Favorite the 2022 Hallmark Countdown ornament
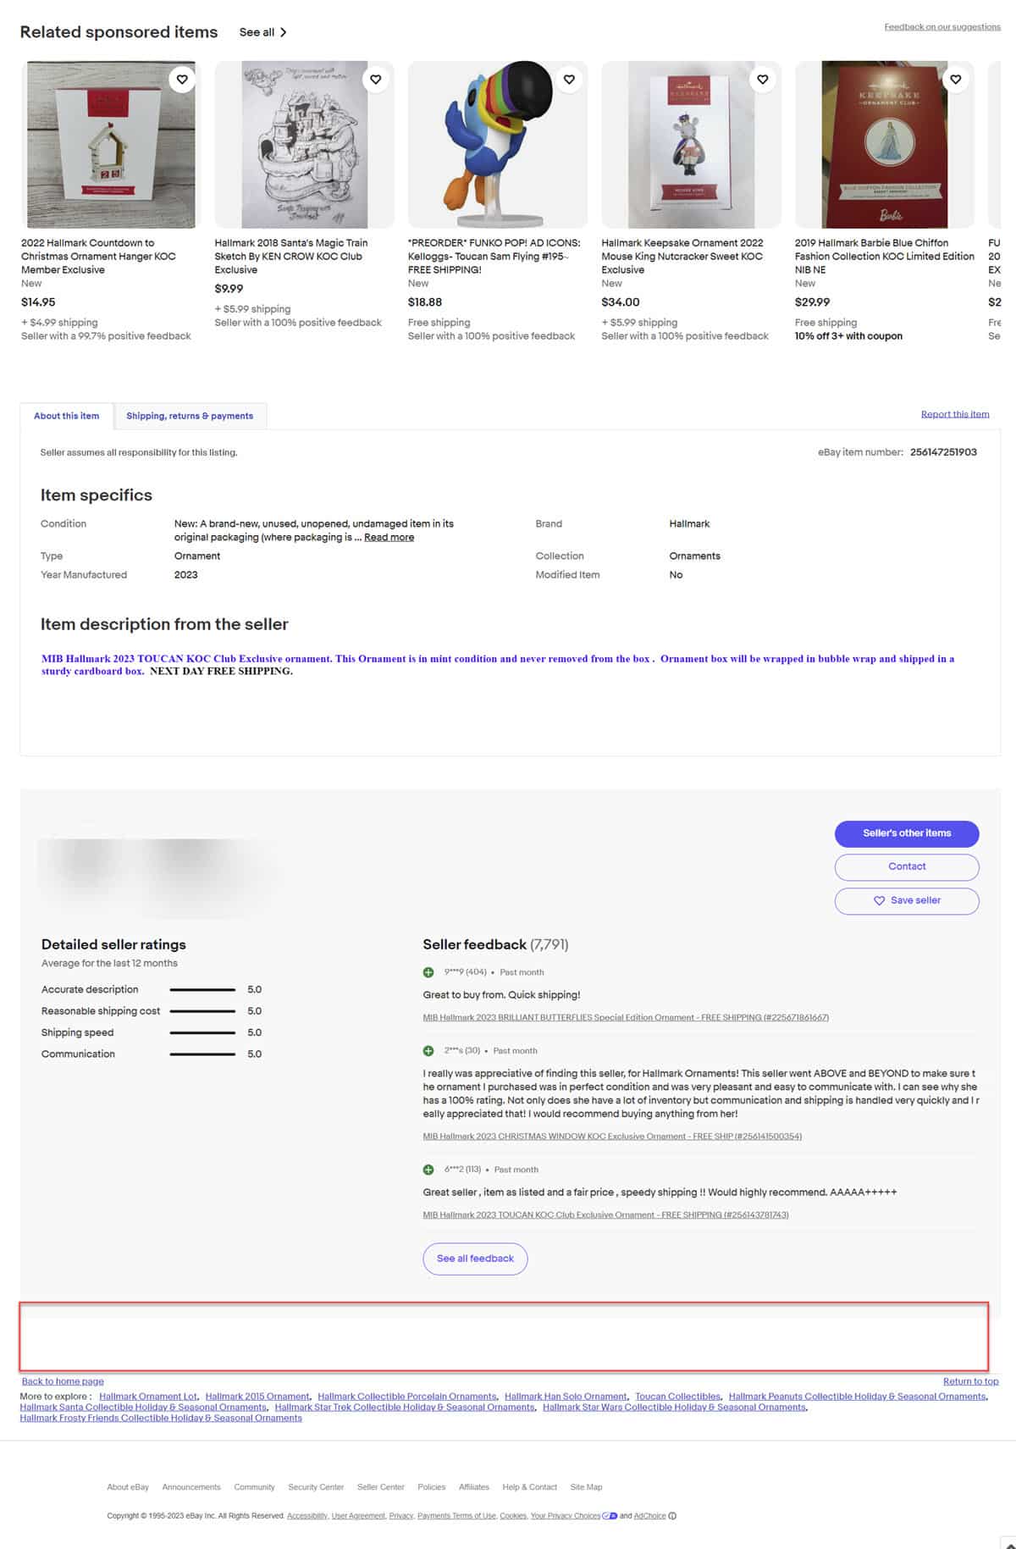Screen dimensions: 1016x1549 [x=182, y=80]
